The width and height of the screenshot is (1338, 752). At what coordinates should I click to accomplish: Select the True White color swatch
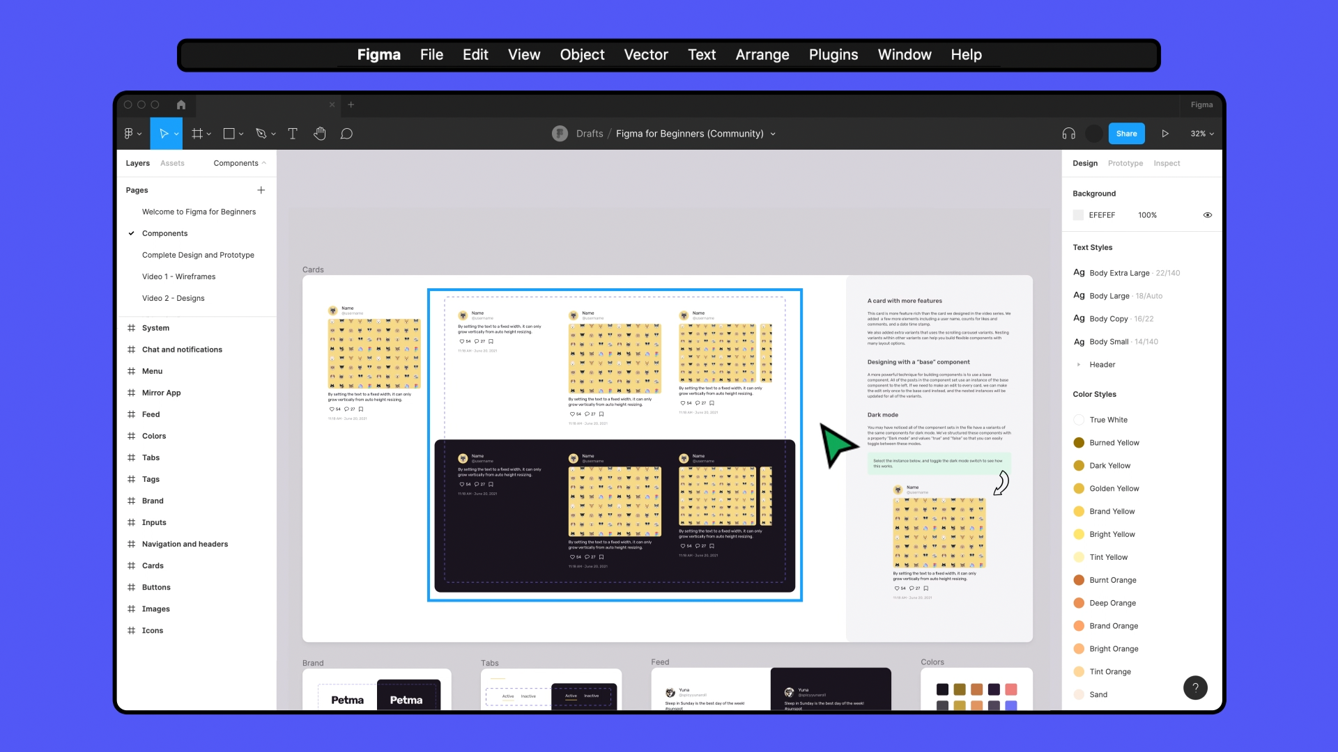pos(1079,419)
